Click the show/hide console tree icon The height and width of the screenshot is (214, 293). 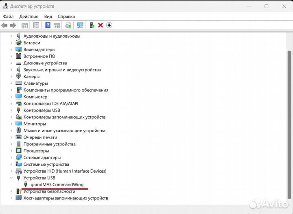(x=25, y=25)
